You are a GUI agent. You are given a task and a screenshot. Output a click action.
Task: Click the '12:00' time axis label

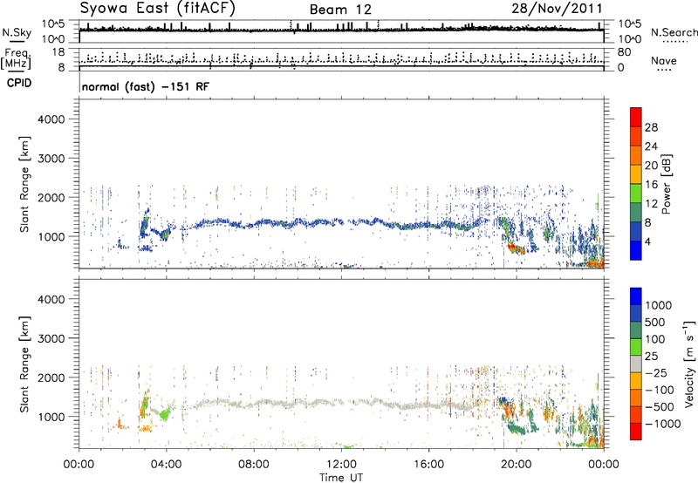click(x=341, y=465)
